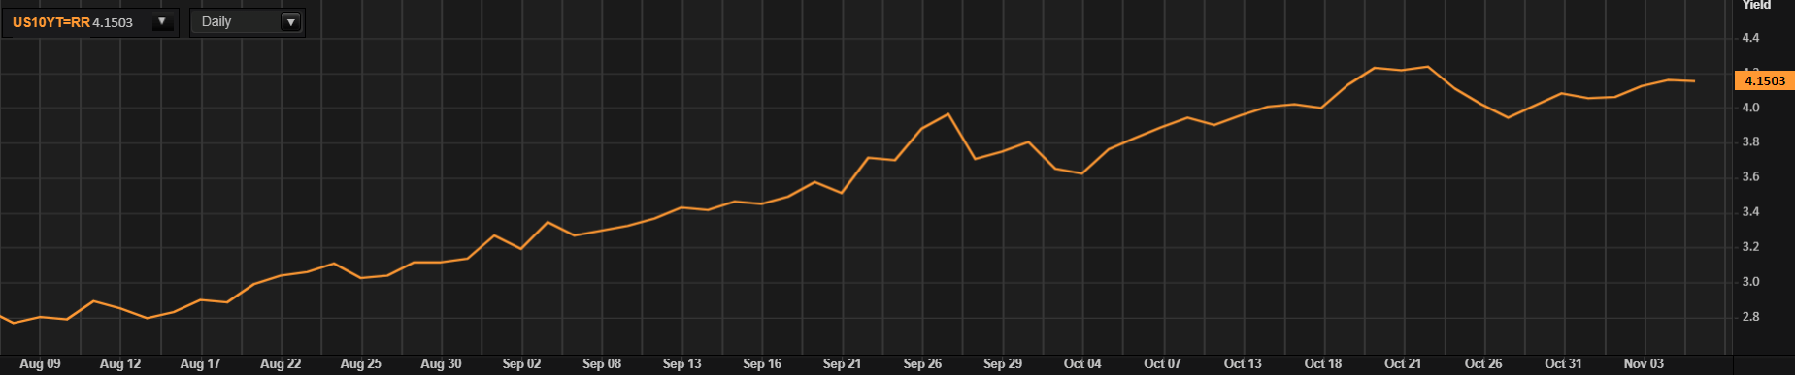1795x375 pixels.
Task: Click the Sep 02 date label
Action: click(x=521, y=364)
